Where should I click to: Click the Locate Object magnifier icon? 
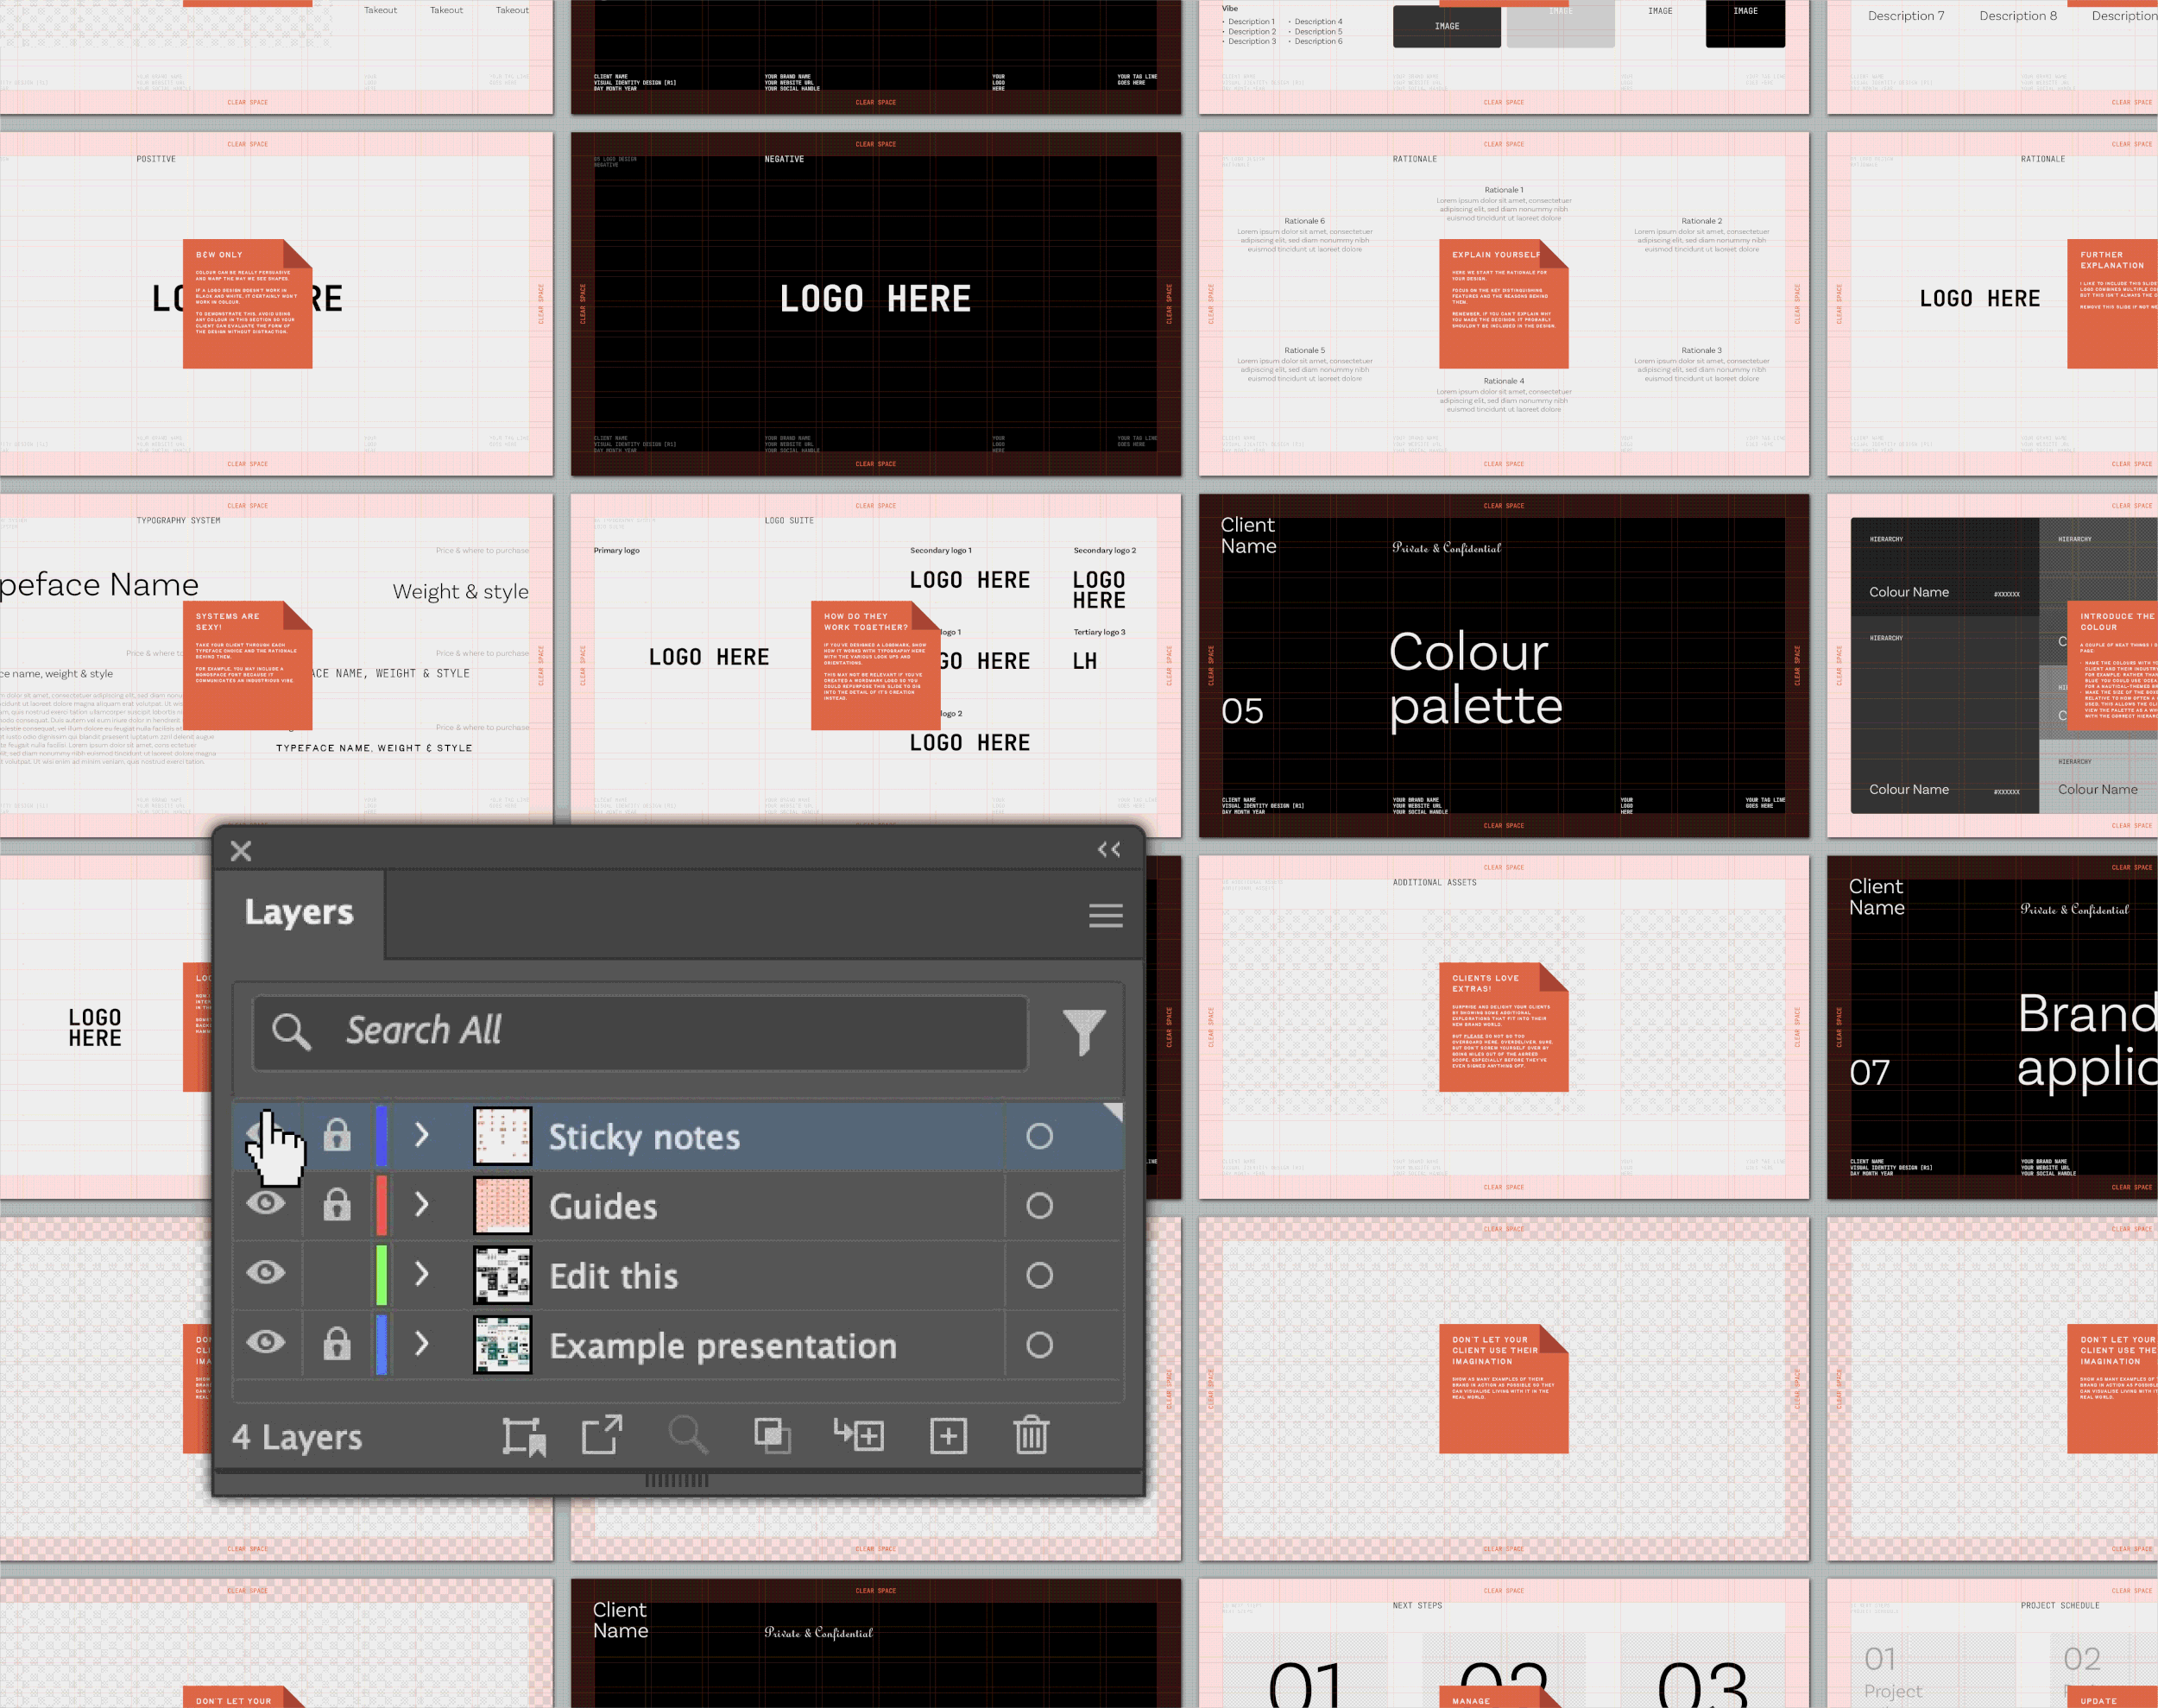687,1436
